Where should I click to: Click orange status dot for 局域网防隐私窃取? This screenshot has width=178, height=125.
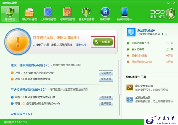coord(128,62)
